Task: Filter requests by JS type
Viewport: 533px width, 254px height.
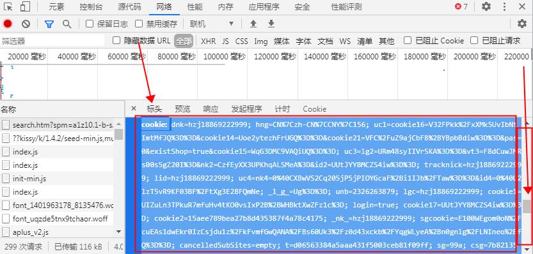Action: point(226,41)
